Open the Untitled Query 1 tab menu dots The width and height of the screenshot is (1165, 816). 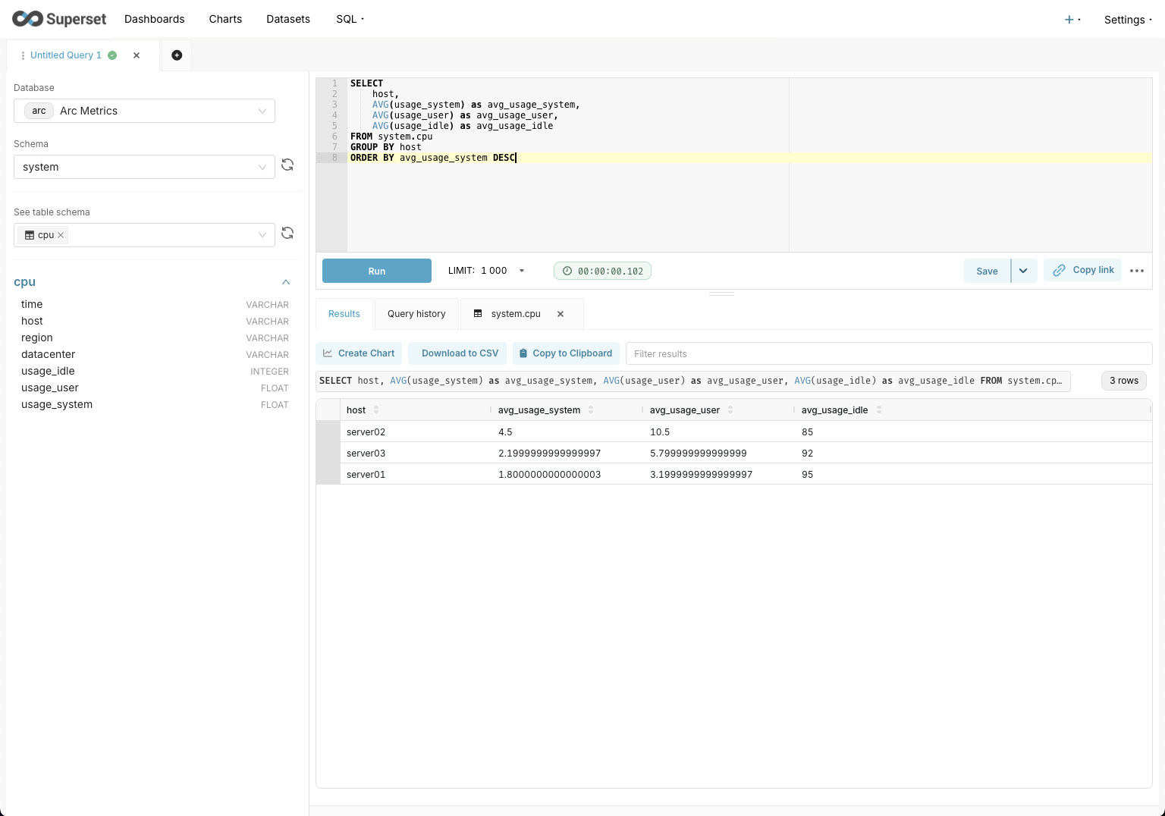pyautogui.click(x=23, y=55)
